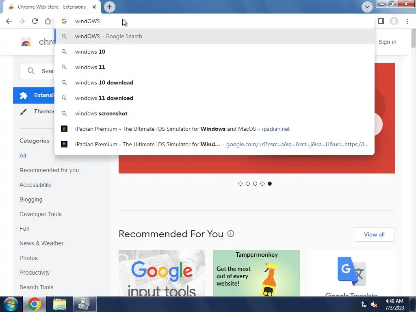The height and width of the screenshot is (312, 416).
Task: Open the Developer Tools category
Action: click(41, 214)
